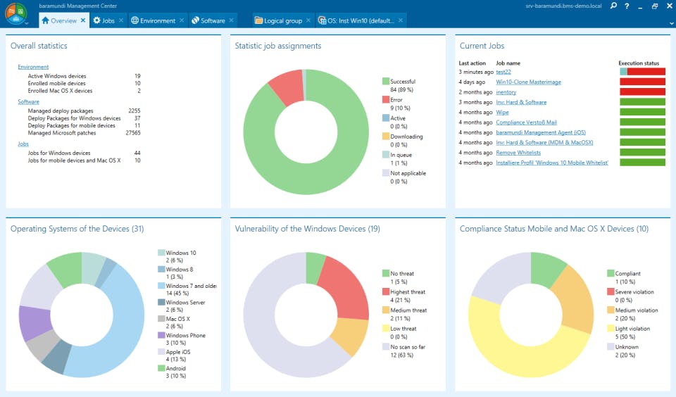Image resolution: width=676 pixels, height=397 pixels.
Task: Click the search magnifier icon
Action: [613, 6]
